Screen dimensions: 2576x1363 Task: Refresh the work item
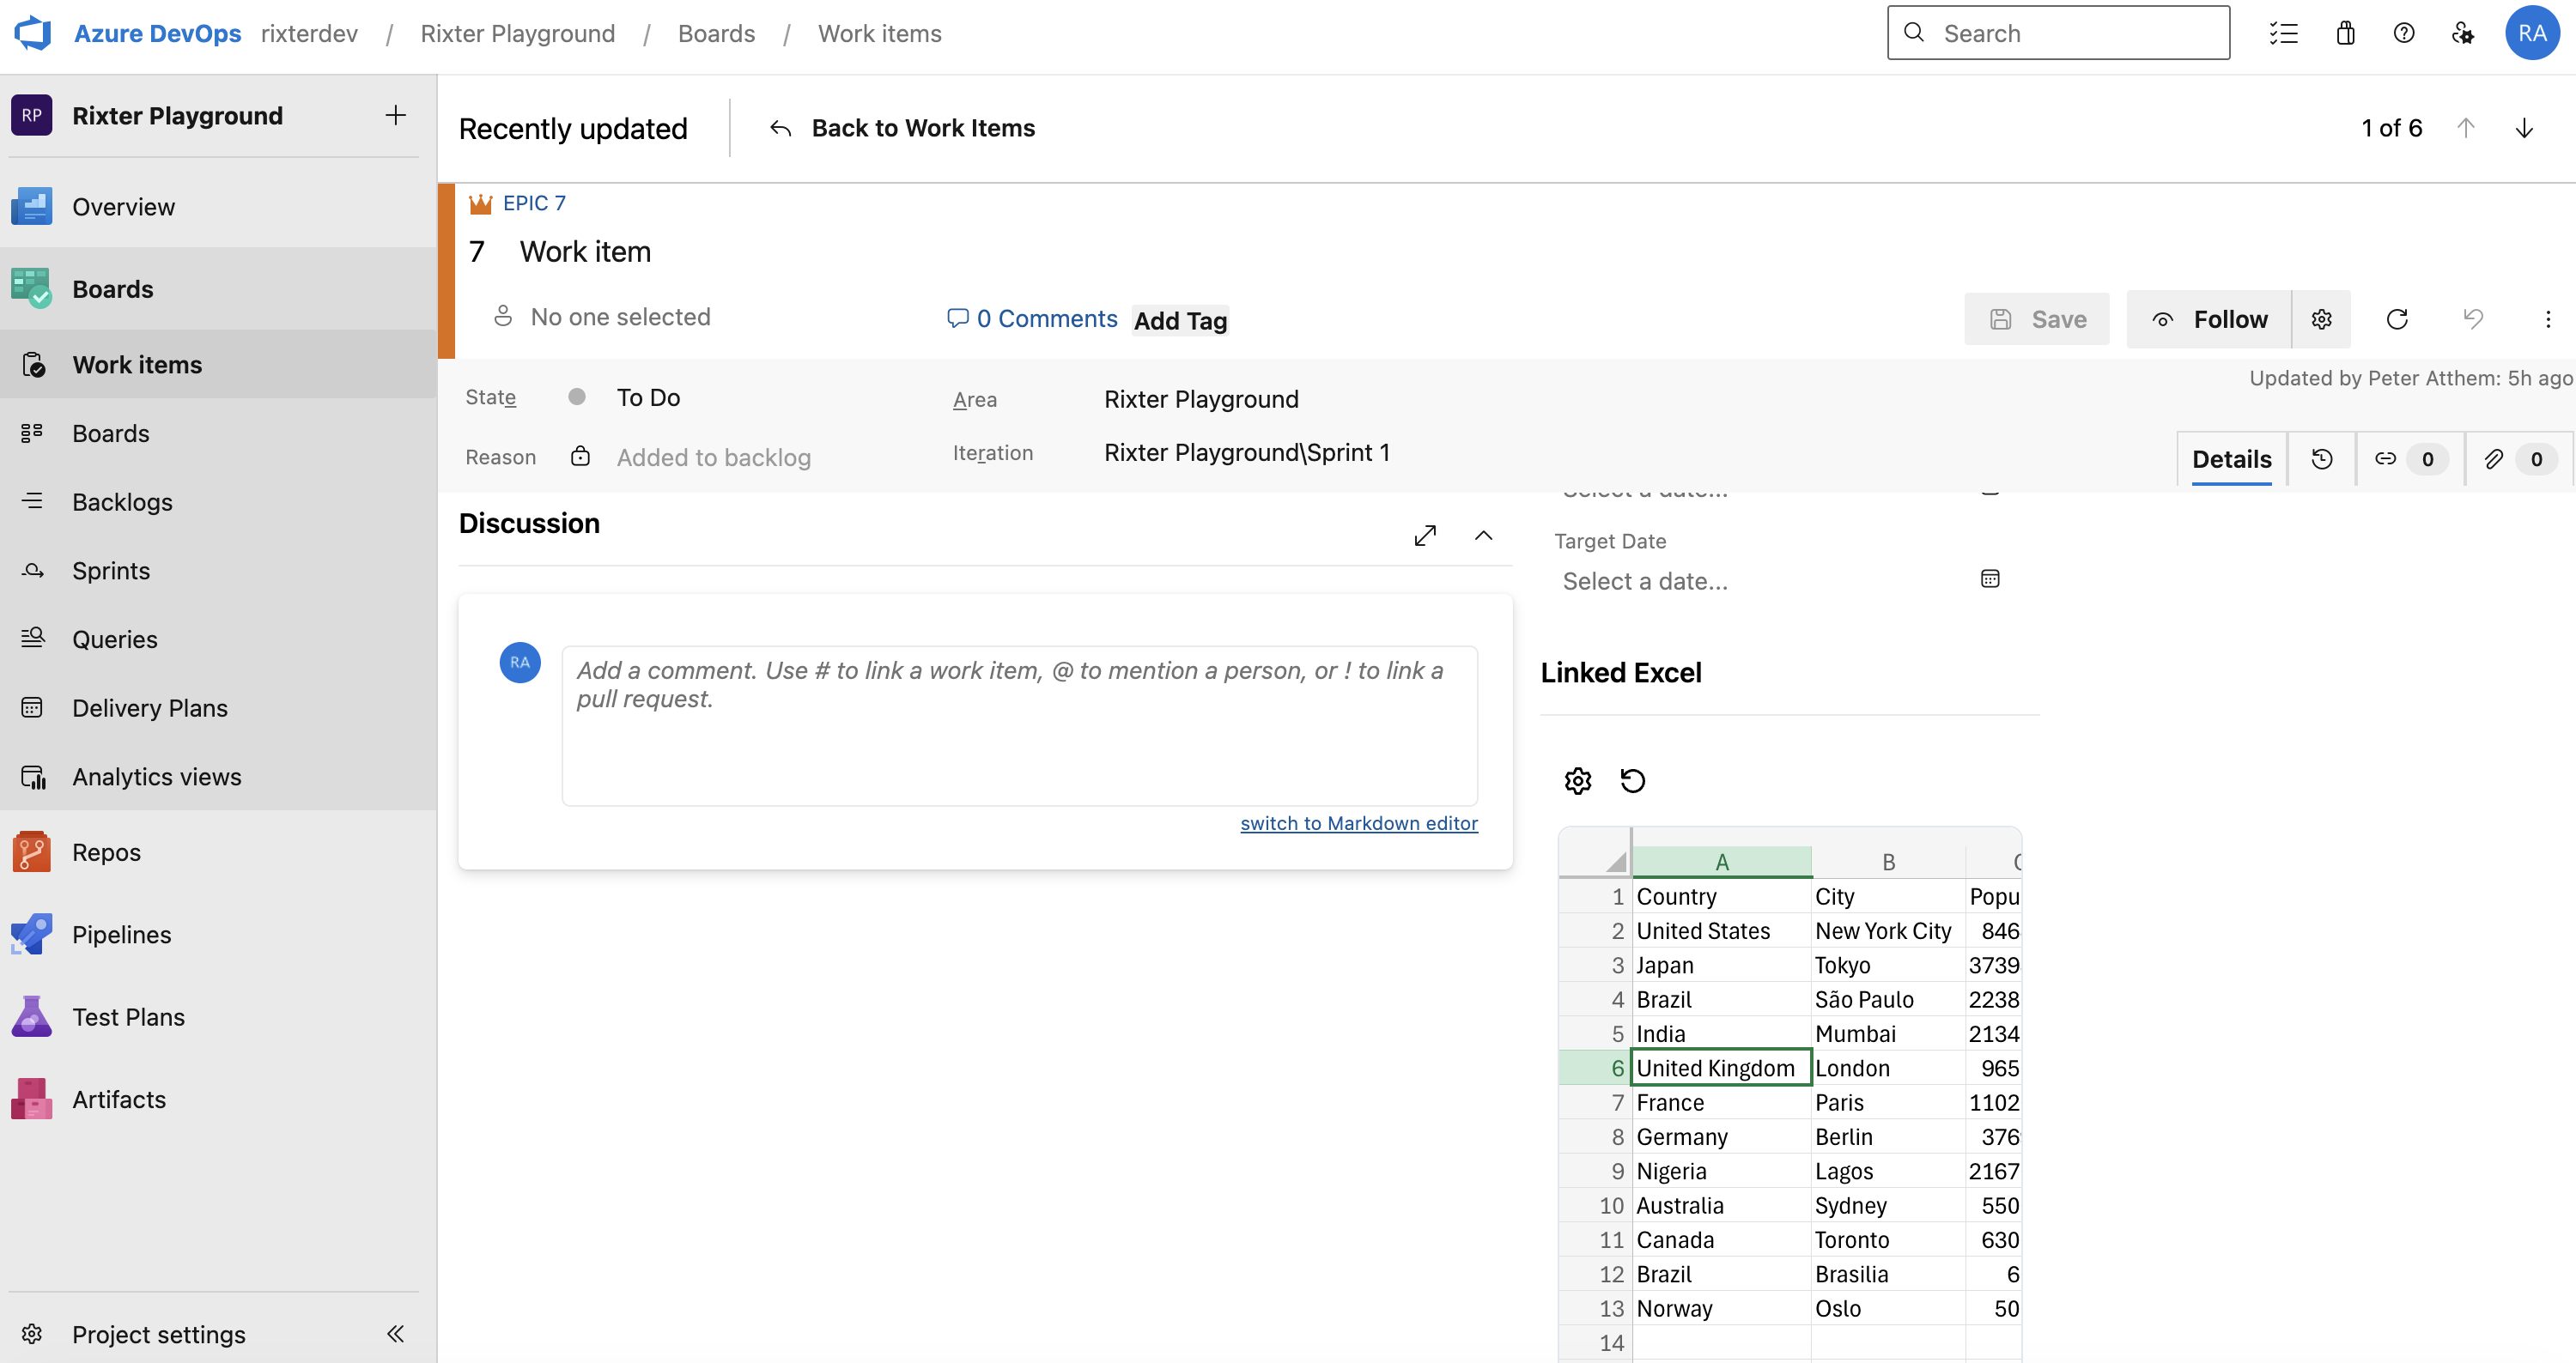tap(2397, 318)
